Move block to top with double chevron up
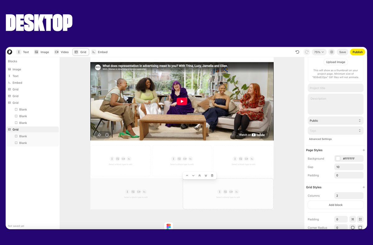 click(200, 175)
